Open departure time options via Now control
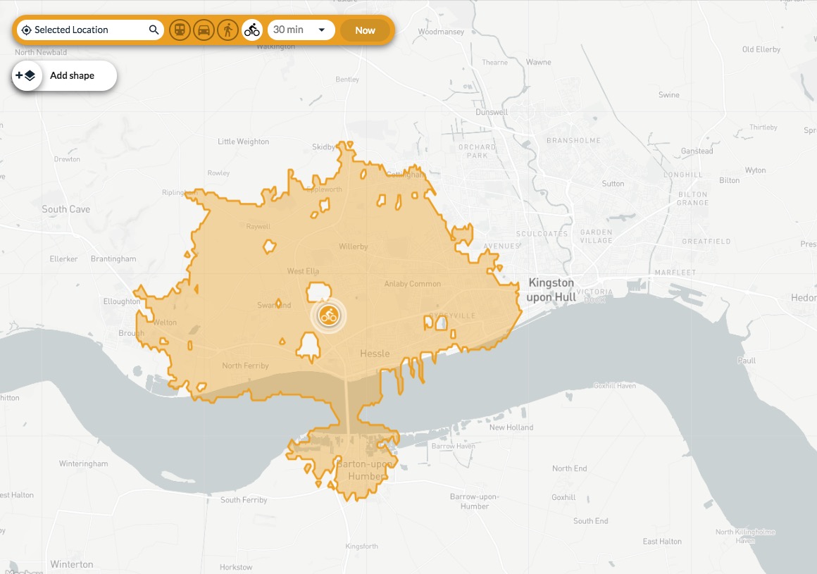 click(x=365, y=30)
